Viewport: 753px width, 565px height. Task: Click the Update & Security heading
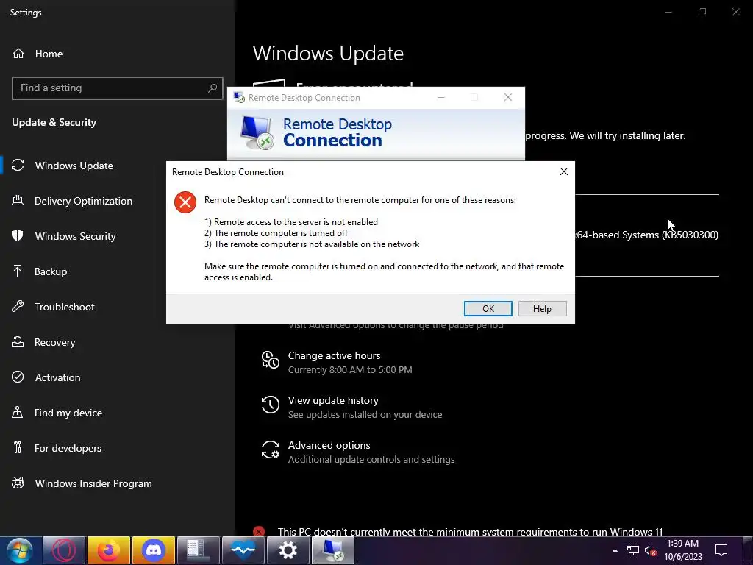pos(54,123)
